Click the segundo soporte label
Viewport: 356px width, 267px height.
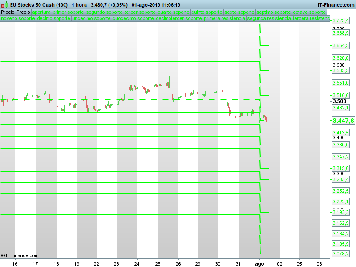pos(105,12)
